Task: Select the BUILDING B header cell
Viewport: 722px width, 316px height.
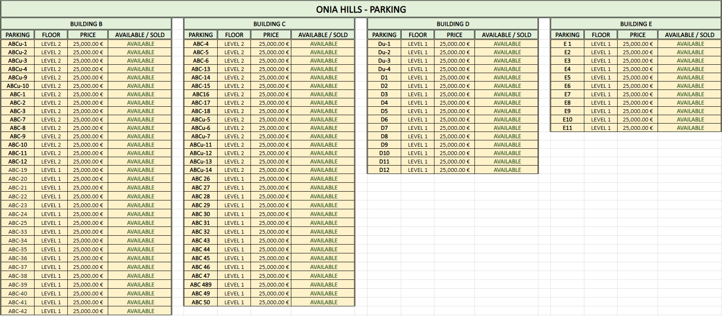Action: click(86, 24)
